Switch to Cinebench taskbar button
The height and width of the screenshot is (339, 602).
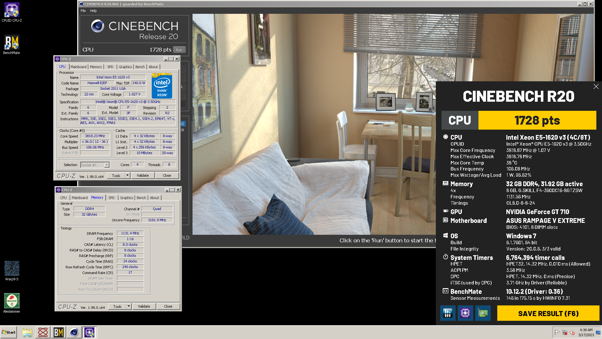74,332
